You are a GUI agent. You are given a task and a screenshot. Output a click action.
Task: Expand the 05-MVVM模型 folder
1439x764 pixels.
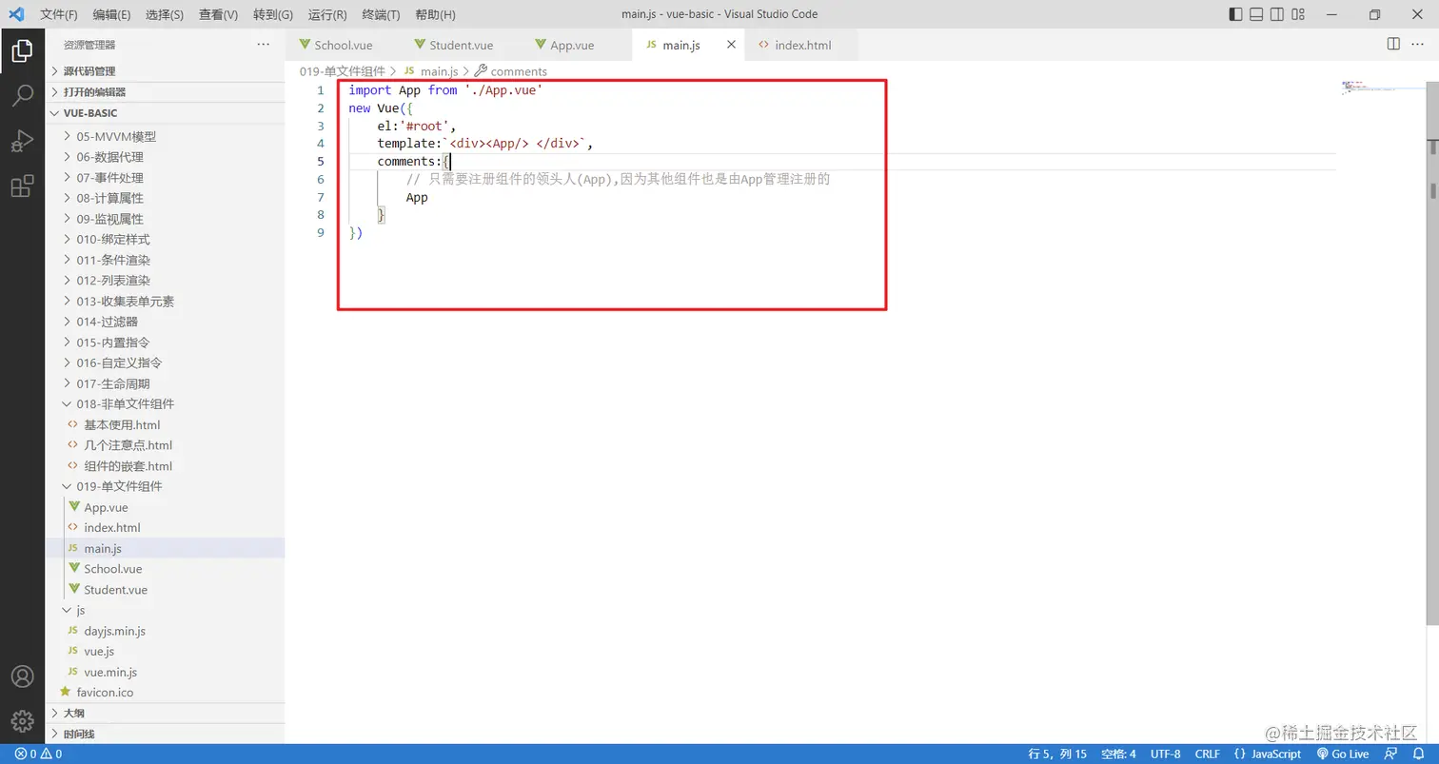coord(165,136)
